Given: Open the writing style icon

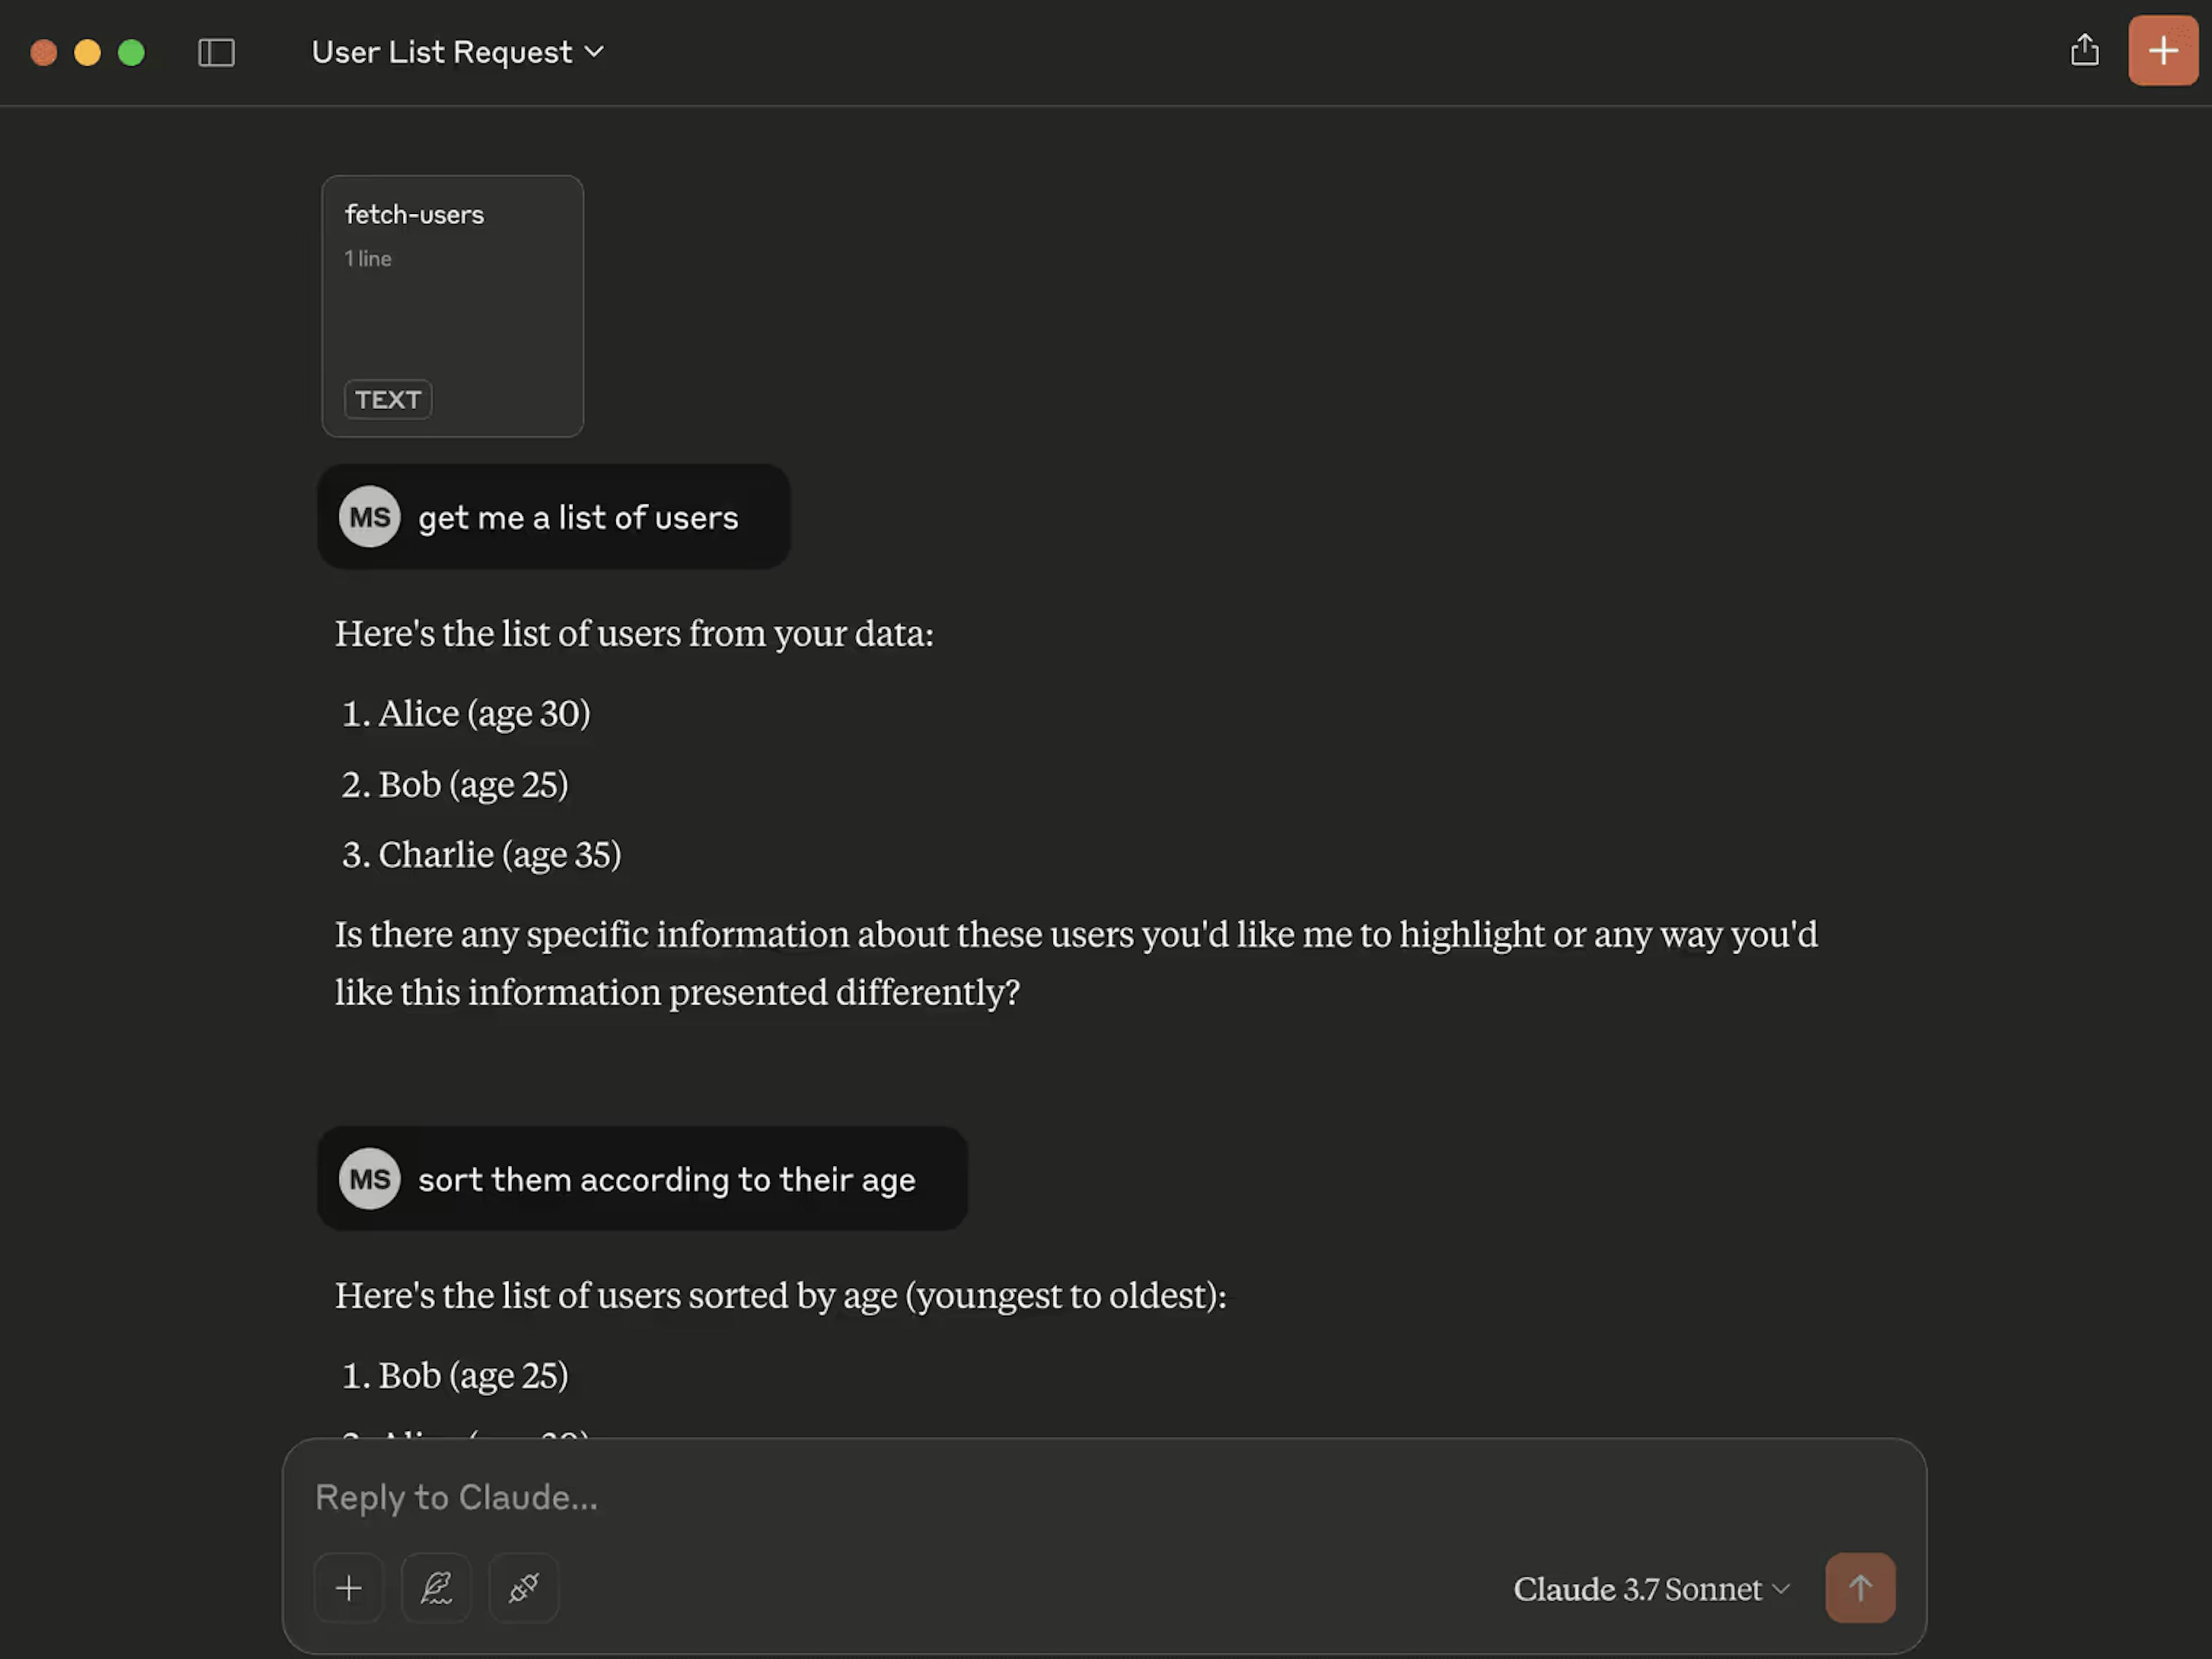Looking at the screenshot, I should (436, 1588).
